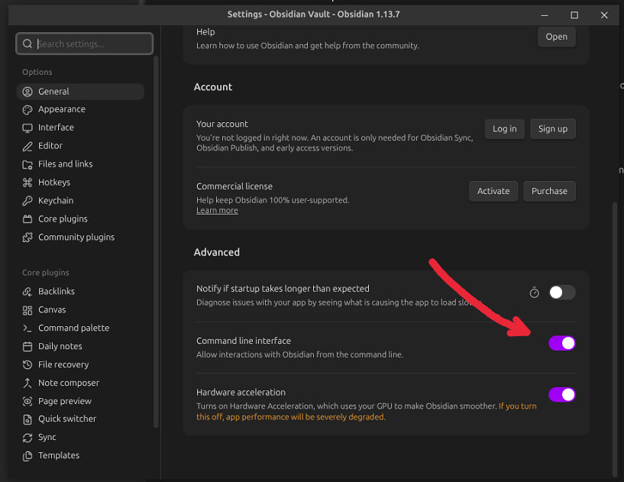
Task: Show the Hotkeys settings page
Action: pos(80,183)
